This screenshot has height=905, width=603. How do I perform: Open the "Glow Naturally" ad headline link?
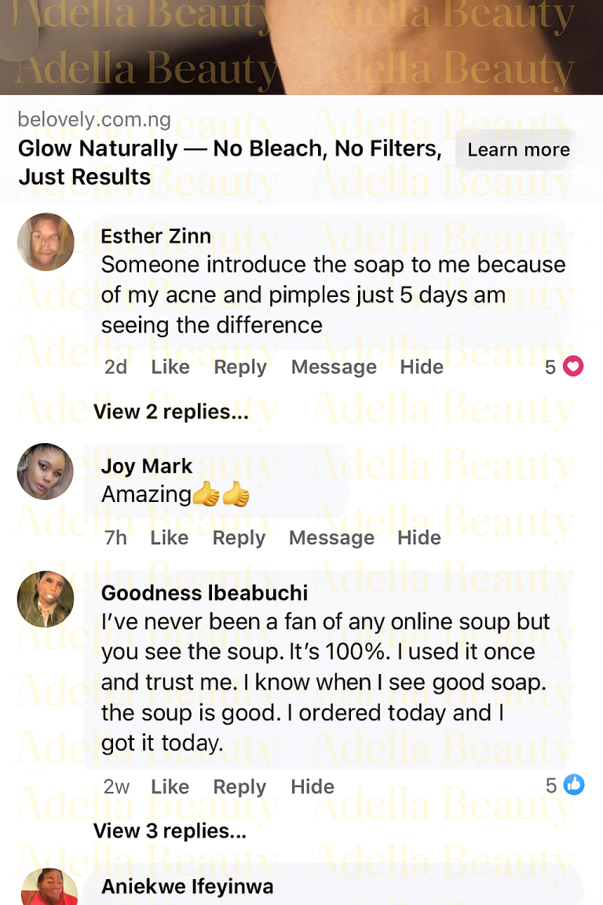tap(229, 163)
